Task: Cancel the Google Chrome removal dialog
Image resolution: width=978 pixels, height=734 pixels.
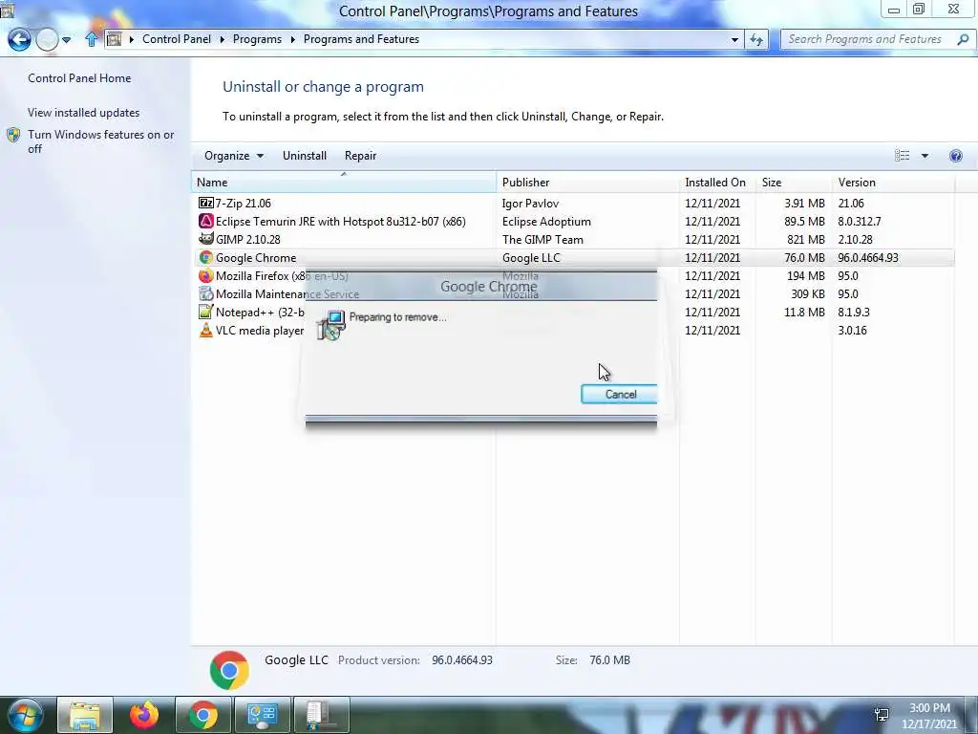Action: point(619,395)
